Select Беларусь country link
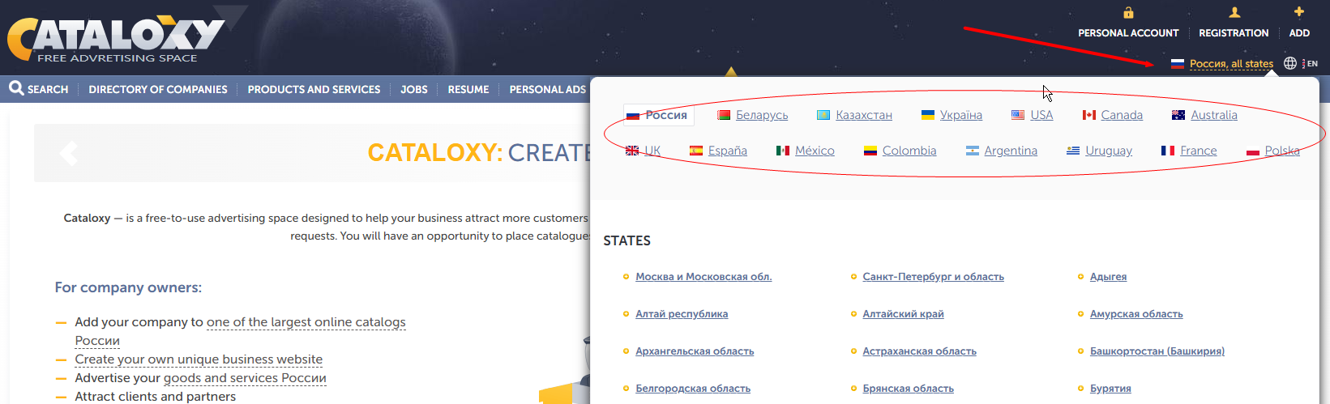This screenshot has height=404, width=1330. 762,115
